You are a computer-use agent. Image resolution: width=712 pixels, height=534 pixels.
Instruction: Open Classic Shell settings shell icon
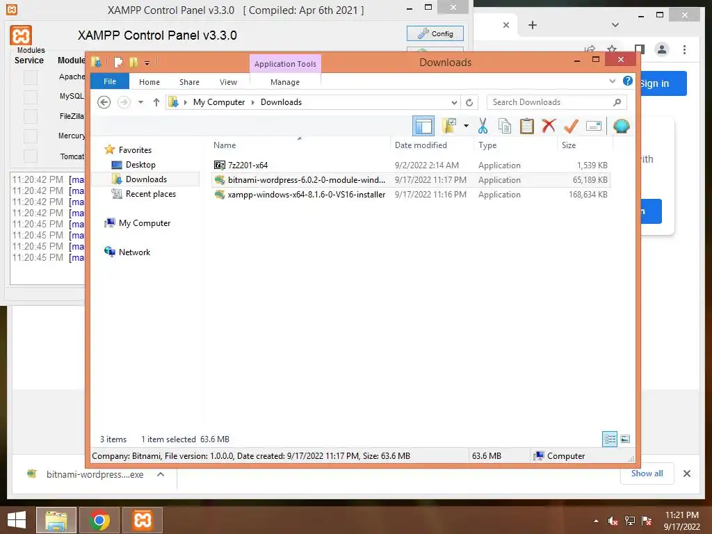(x=621, y=126)
